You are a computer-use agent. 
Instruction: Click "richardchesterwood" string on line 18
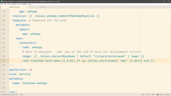pos(110,56)
